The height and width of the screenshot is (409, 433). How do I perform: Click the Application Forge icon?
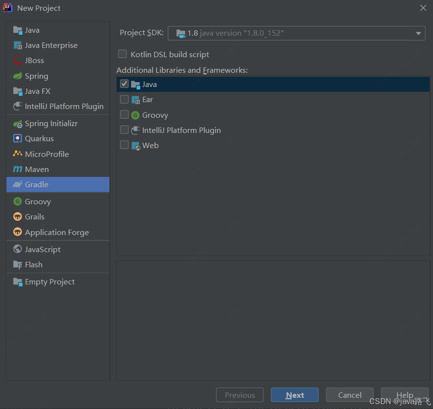(18, 232)
